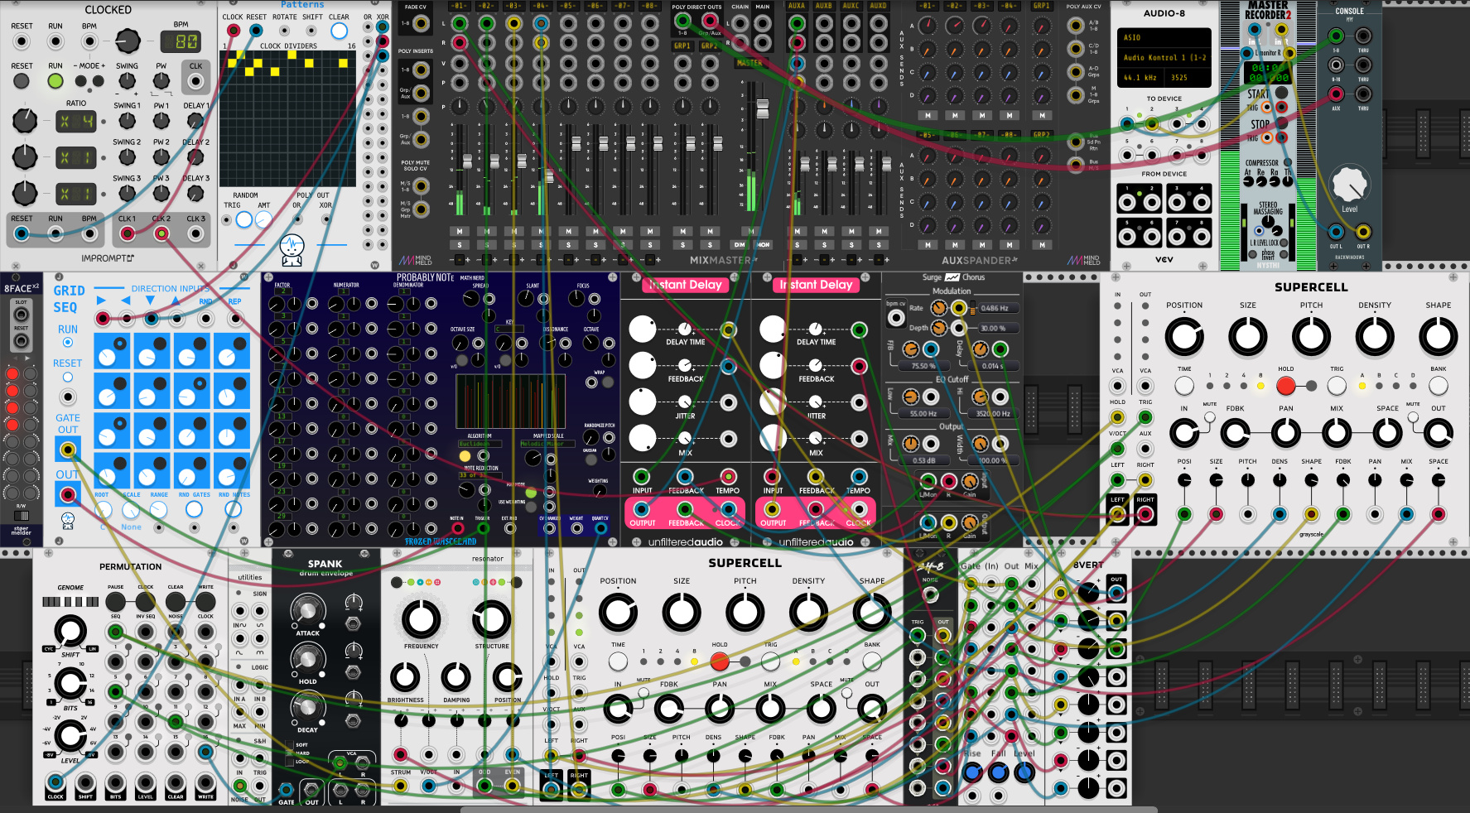The height and width of the screenshot is (813, 1470).
Task: Click the DELAY TIME knob on left Instant Delay
Action: click(x=643, y=329)
